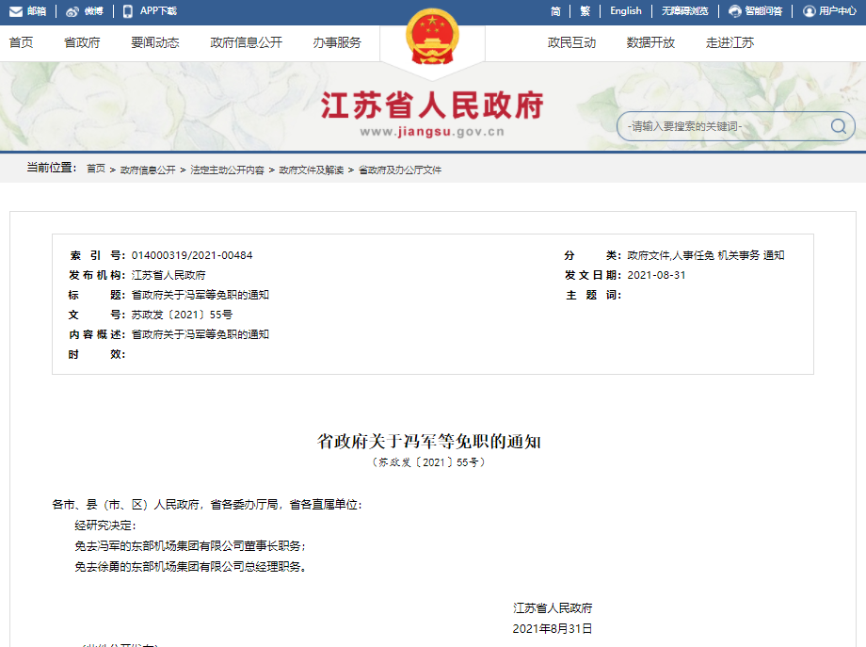Go to 数据开放 section

[x=650, y=42]
